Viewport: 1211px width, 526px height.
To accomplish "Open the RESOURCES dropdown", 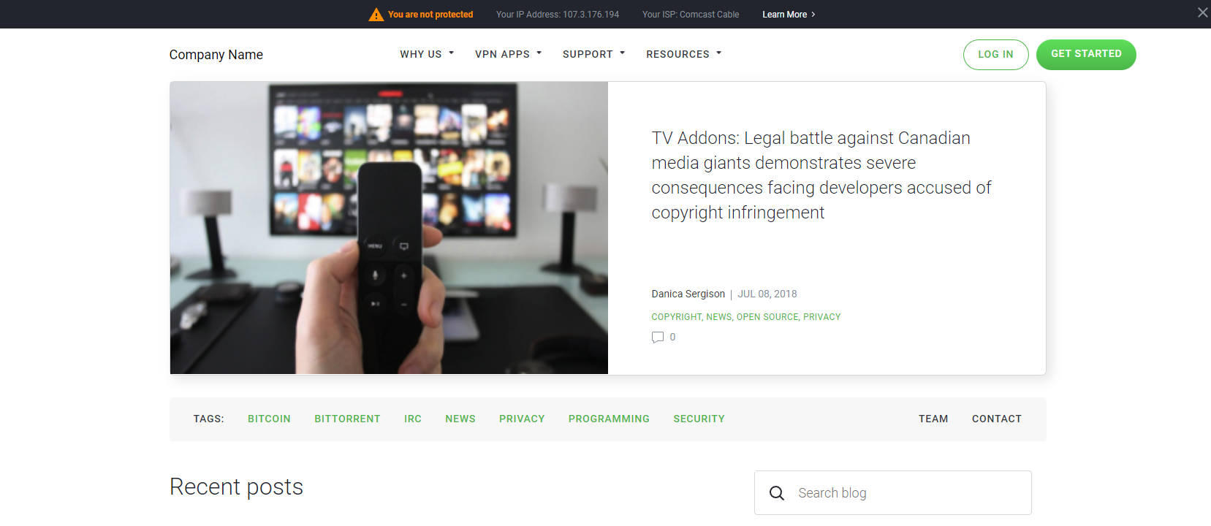I will pos(684,54).
